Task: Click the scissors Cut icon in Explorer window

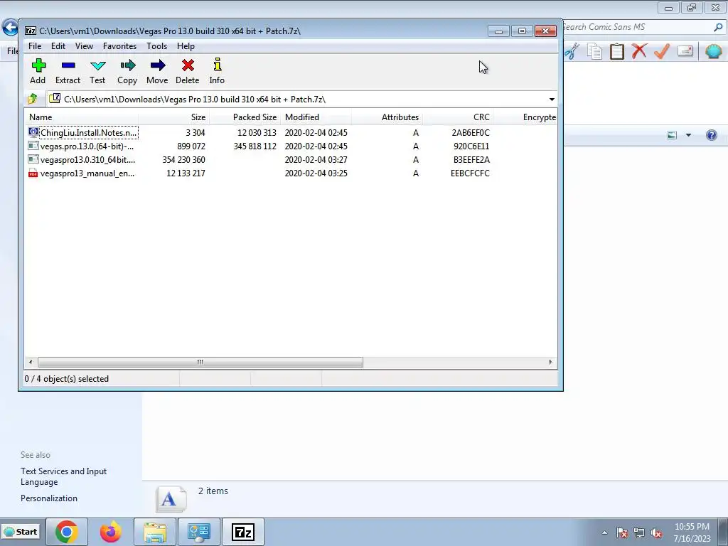Action: pos(572,51)
